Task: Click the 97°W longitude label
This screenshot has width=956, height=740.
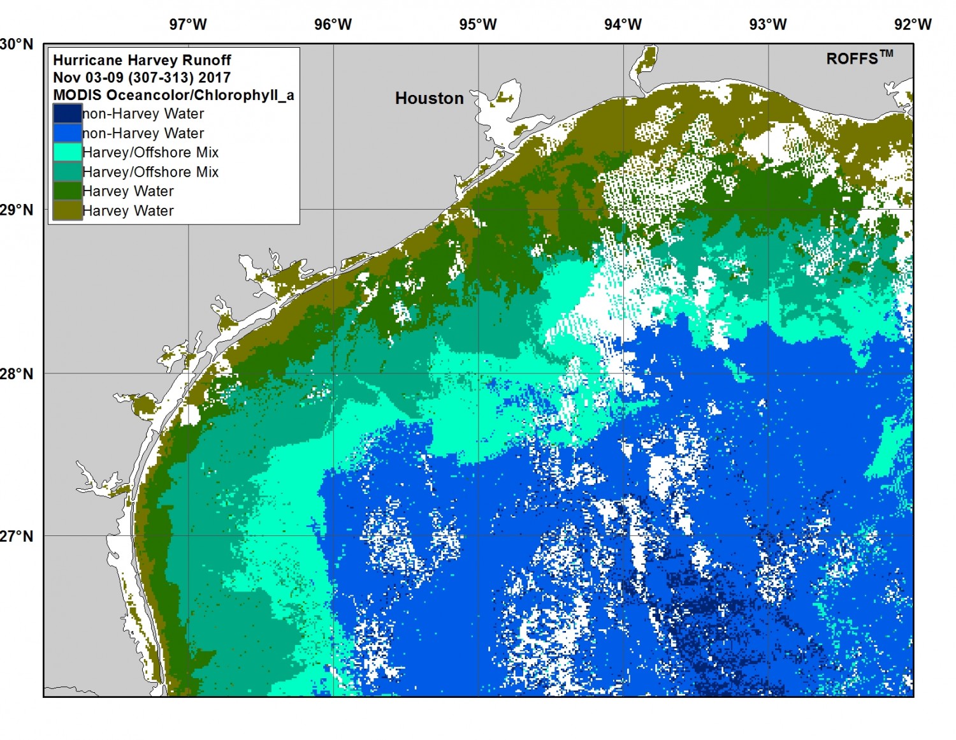Action: 188,24
